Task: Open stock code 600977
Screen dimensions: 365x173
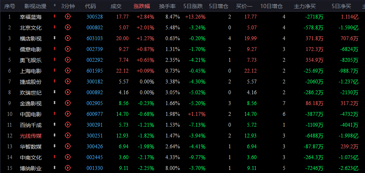Action: tap(94, 114)
